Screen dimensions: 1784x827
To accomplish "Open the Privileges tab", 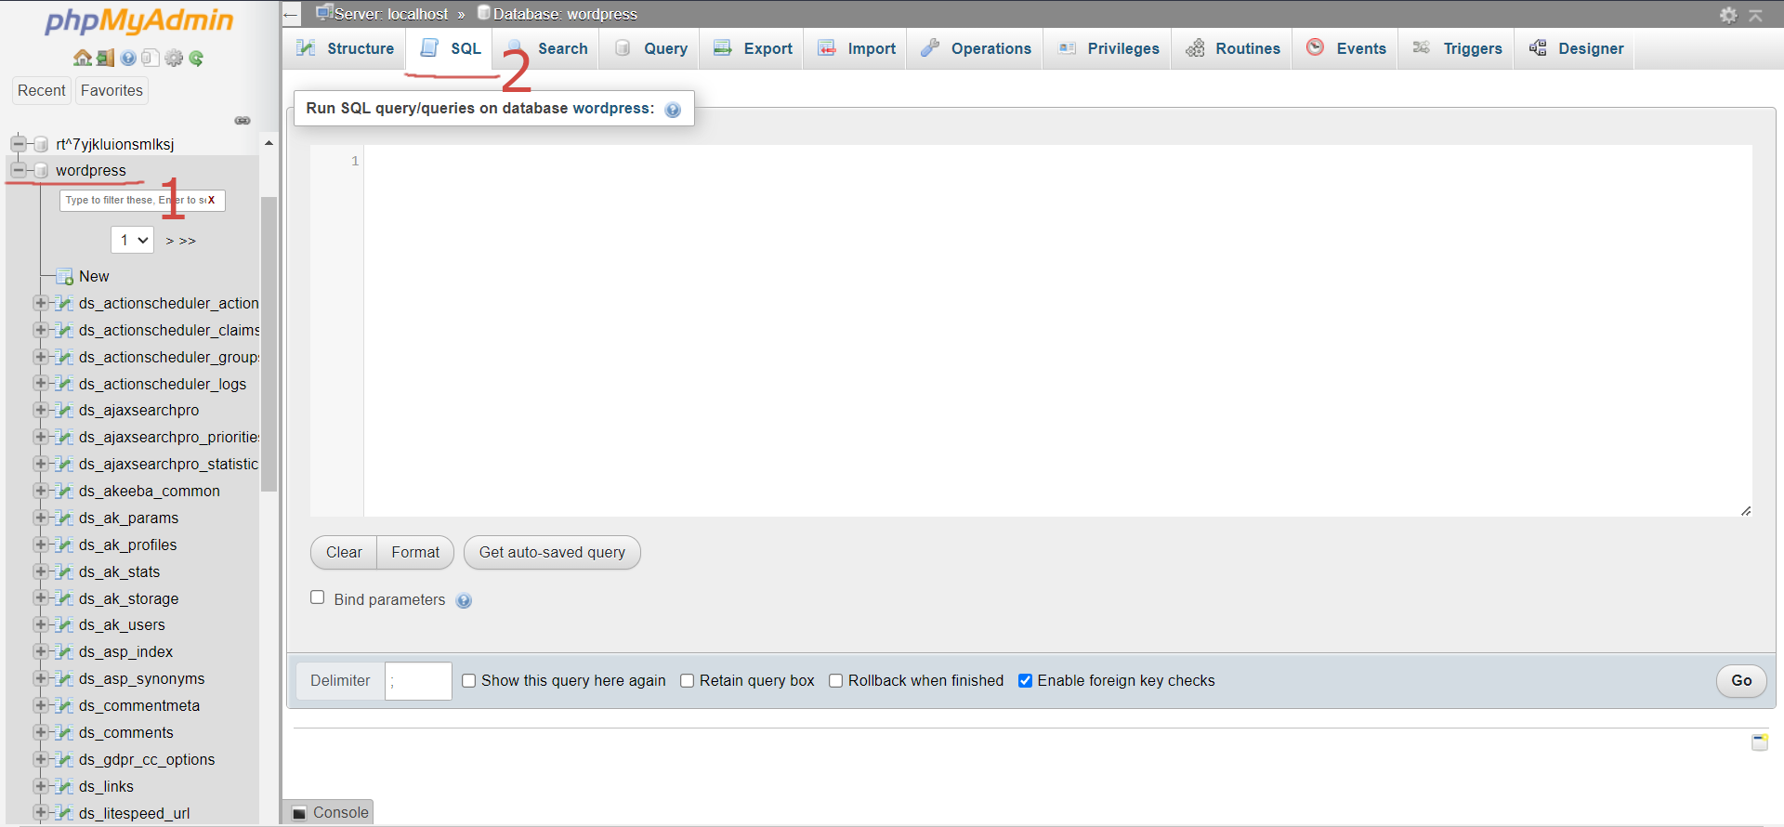I will (1108, 48).
